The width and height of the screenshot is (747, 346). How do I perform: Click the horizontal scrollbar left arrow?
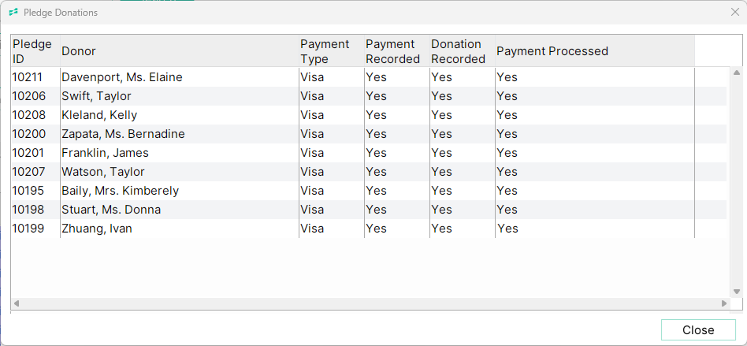click(17, 303)
